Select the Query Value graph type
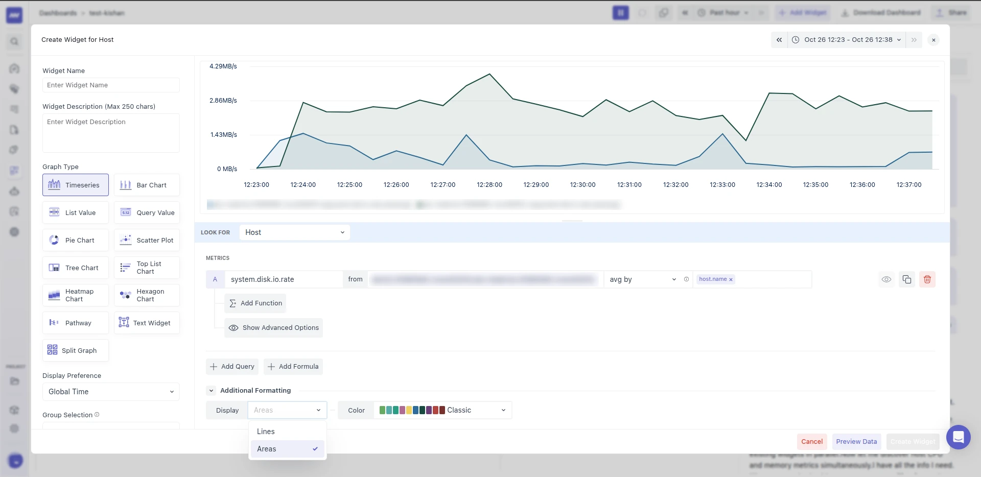This screenshot has width=981, height=477. coord(147,212)
